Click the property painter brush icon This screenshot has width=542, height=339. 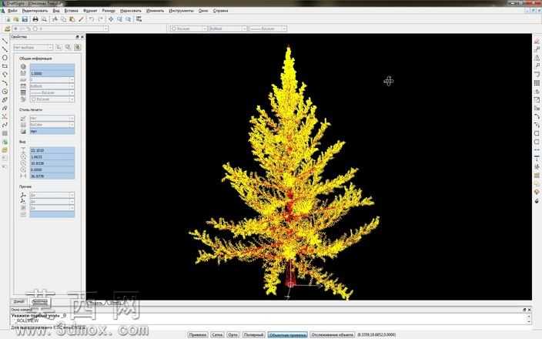(x=81, y=19)
